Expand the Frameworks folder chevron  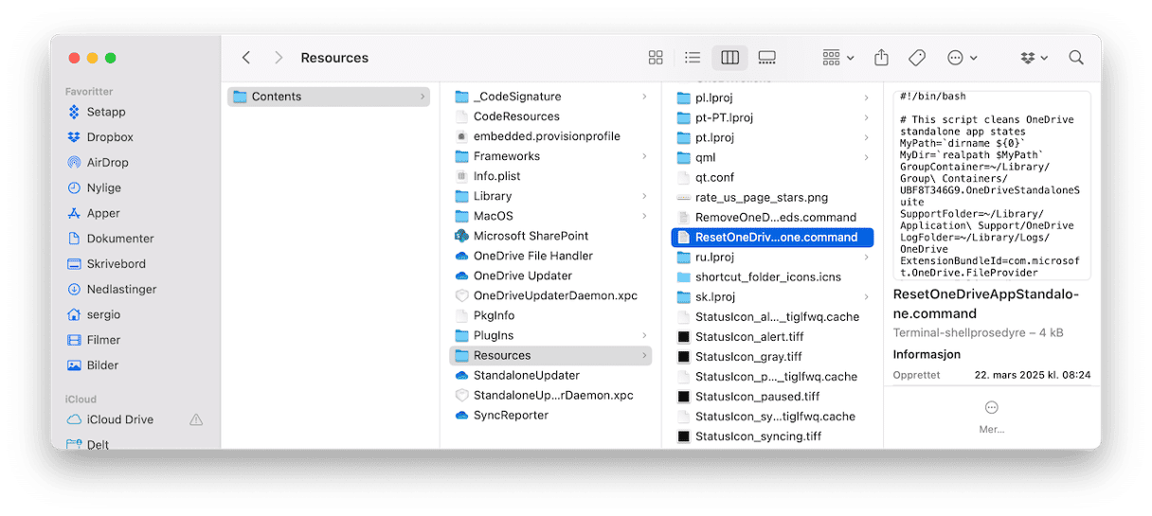644,156
